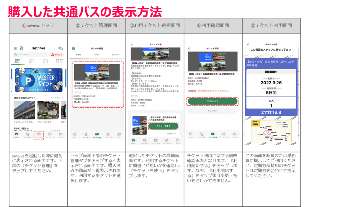
Task: Tap the 5日間 validity text on the ticket
Action: pos(271,93)
